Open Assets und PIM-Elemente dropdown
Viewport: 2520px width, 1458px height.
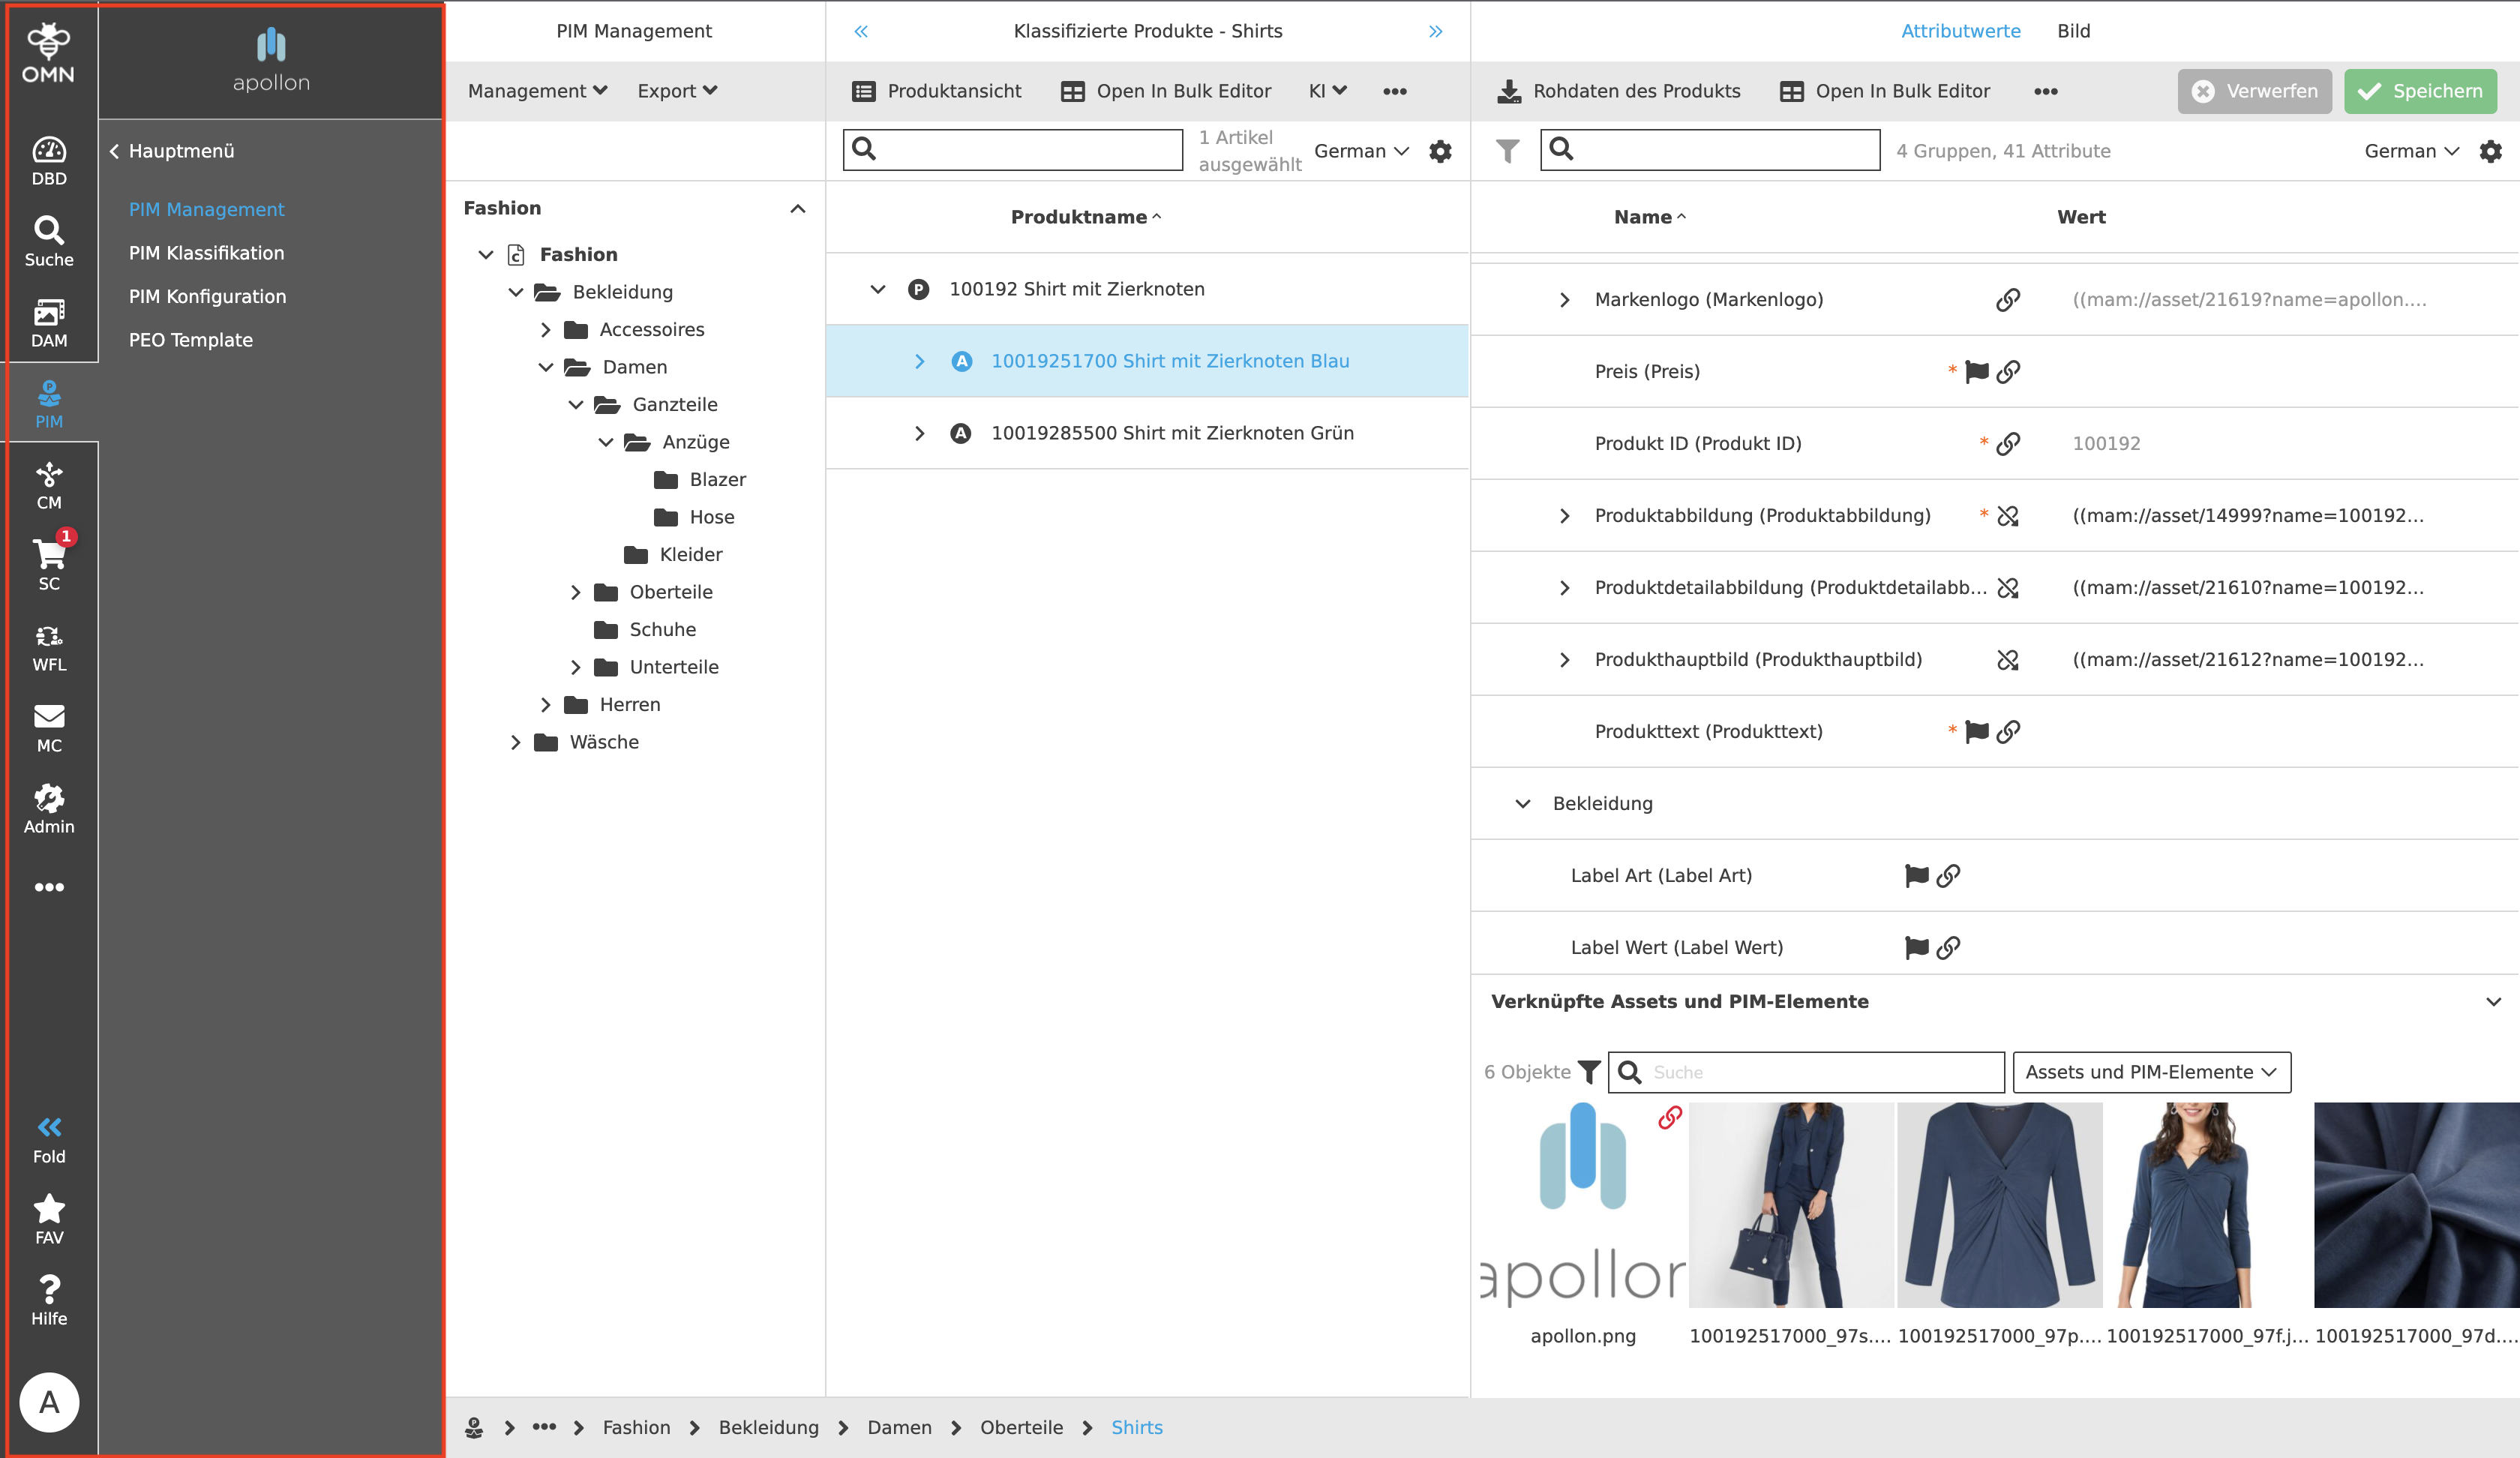tap(2150, 1072)
